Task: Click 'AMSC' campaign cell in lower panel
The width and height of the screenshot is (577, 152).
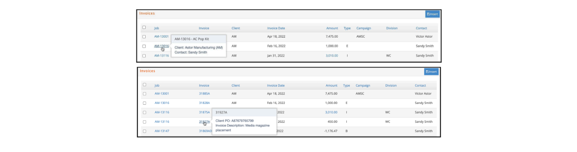Action: [360, 94]
